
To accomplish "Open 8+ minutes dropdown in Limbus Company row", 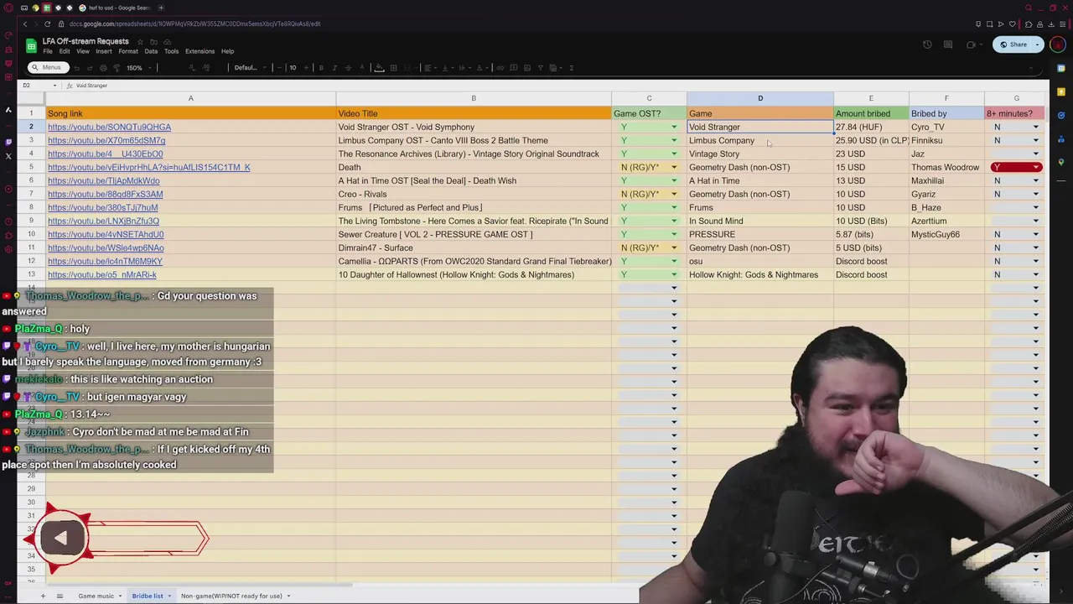I will (1036, 141).
